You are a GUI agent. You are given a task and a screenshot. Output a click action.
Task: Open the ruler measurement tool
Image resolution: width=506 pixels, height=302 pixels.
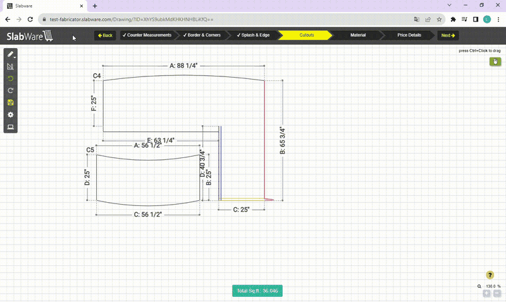click(10, 66)
